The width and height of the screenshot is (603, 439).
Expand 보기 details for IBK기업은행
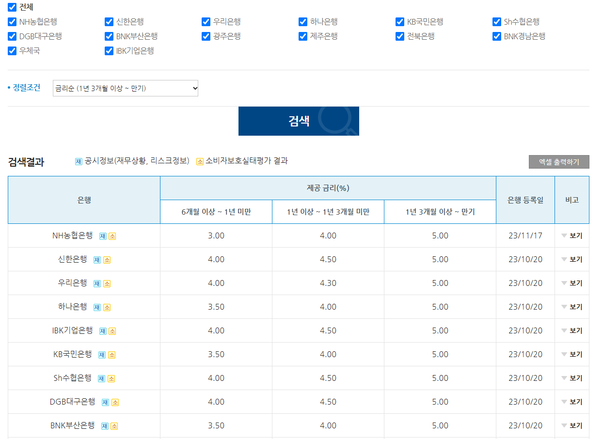coord(572,331)
